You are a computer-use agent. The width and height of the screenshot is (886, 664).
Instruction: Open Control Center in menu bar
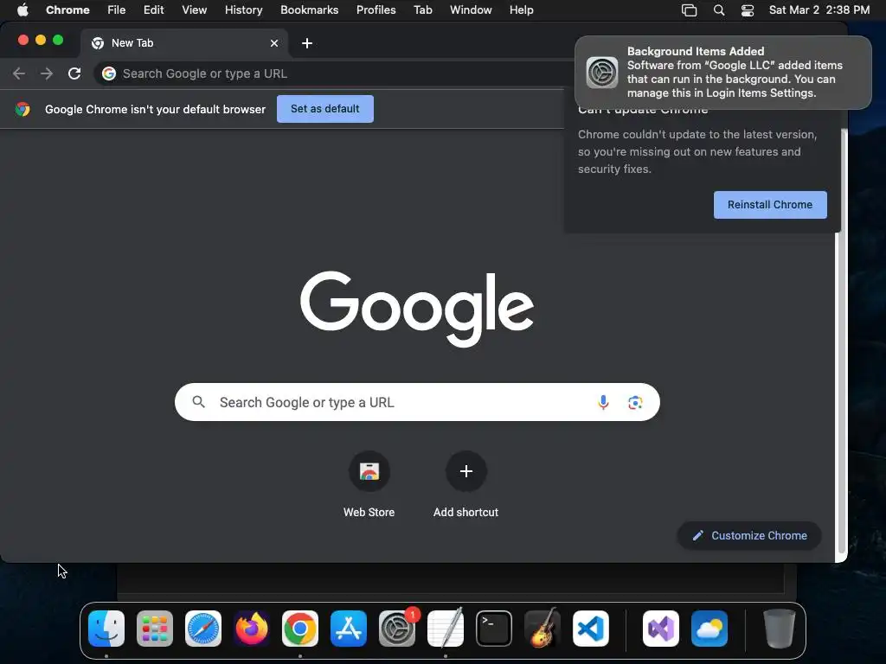coord(748,10)
